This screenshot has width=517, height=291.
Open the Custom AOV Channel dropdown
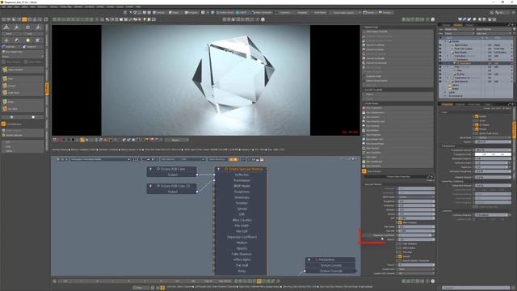pos(417,273)
